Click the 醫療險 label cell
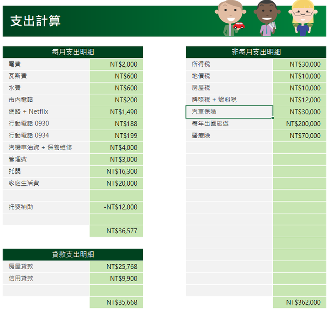Image resolution: width=329 pixels, height=313 pixels. (x=229, y=136)
